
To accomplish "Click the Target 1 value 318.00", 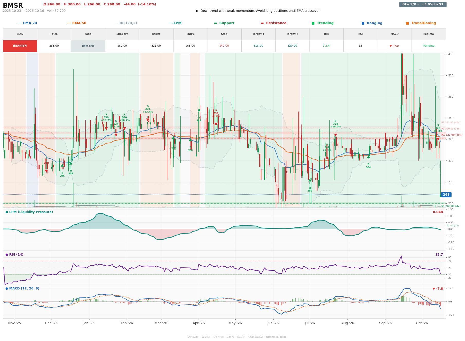I will (x=258, y=46).
